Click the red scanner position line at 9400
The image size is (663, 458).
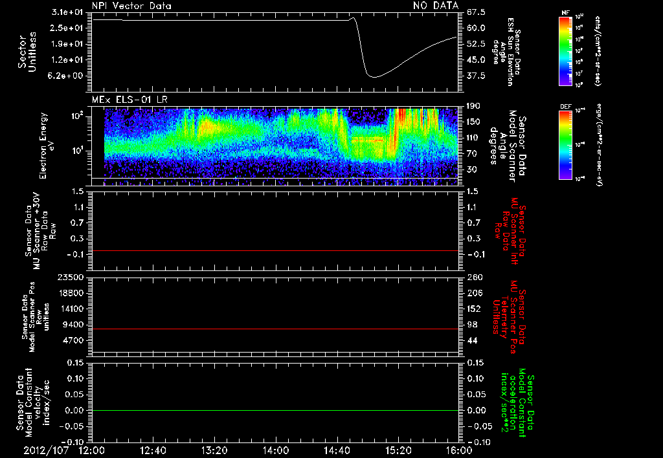click(x=275, y=329)
